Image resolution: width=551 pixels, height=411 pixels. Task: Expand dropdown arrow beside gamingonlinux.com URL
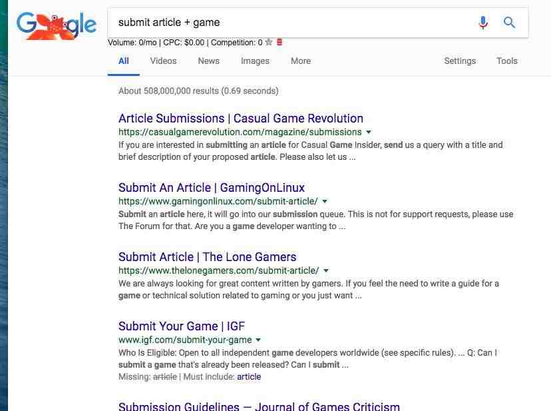(325, 202)
